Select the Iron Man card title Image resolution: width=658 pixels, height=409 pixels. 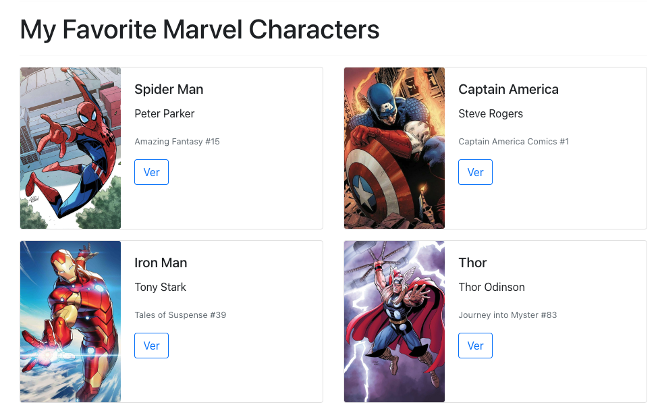pos(161,263)
